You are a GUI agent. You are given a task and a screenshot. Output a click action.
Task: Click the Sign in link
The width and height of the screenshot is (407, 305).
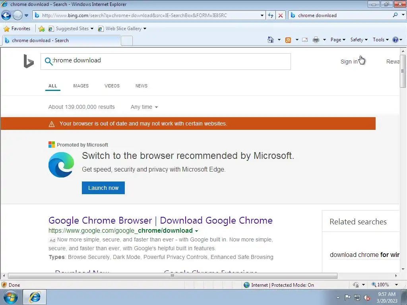349,62
